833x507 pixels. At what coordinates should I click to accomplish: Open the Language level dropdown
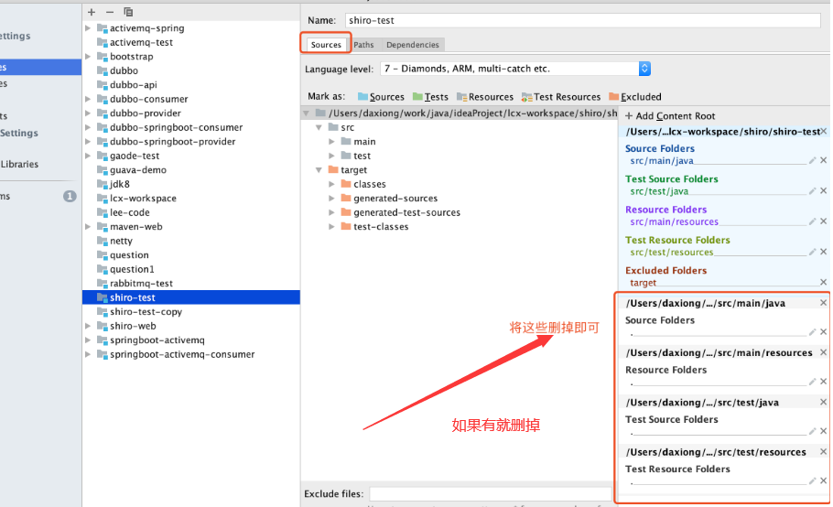(x=644, y=69)
